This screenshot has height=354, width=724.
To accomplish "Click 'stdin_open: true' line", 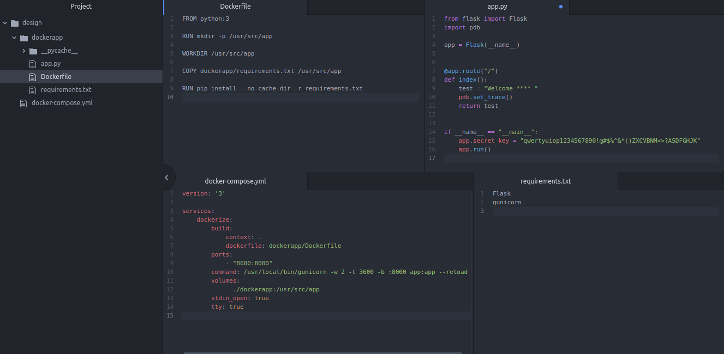I will 240,298.
